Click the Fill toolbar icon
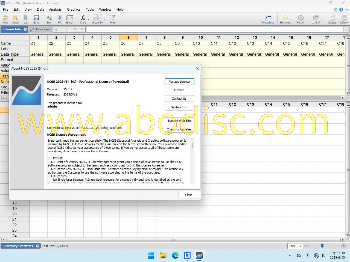350x262 pixels. point(59,19)
